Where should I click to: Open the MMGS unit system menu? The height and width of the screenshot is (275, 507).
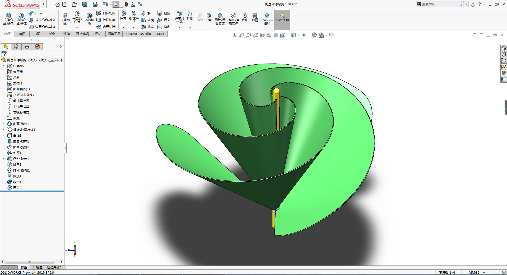tap(476, 273)
